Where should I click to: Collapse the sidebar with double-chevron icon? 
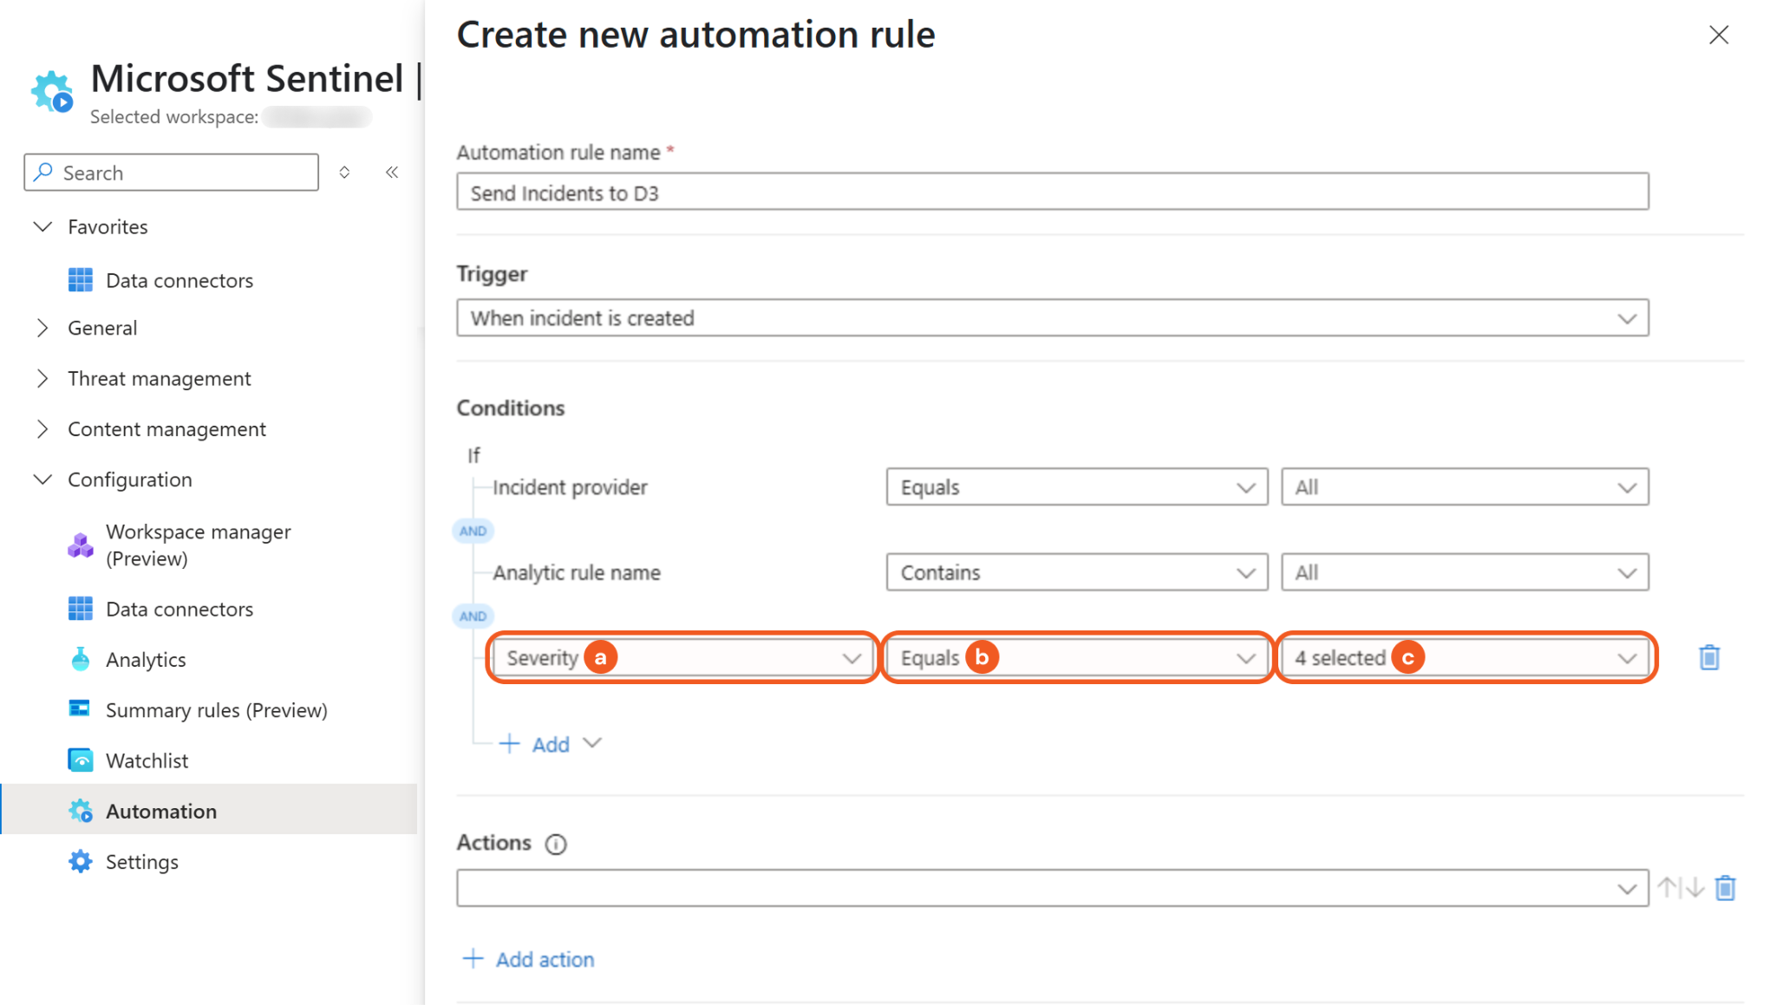[392, 173]
